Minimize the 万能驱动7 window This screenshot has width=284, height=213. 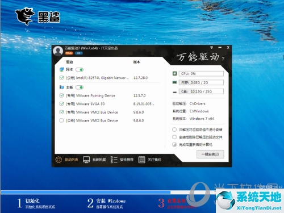click(220, 47)
